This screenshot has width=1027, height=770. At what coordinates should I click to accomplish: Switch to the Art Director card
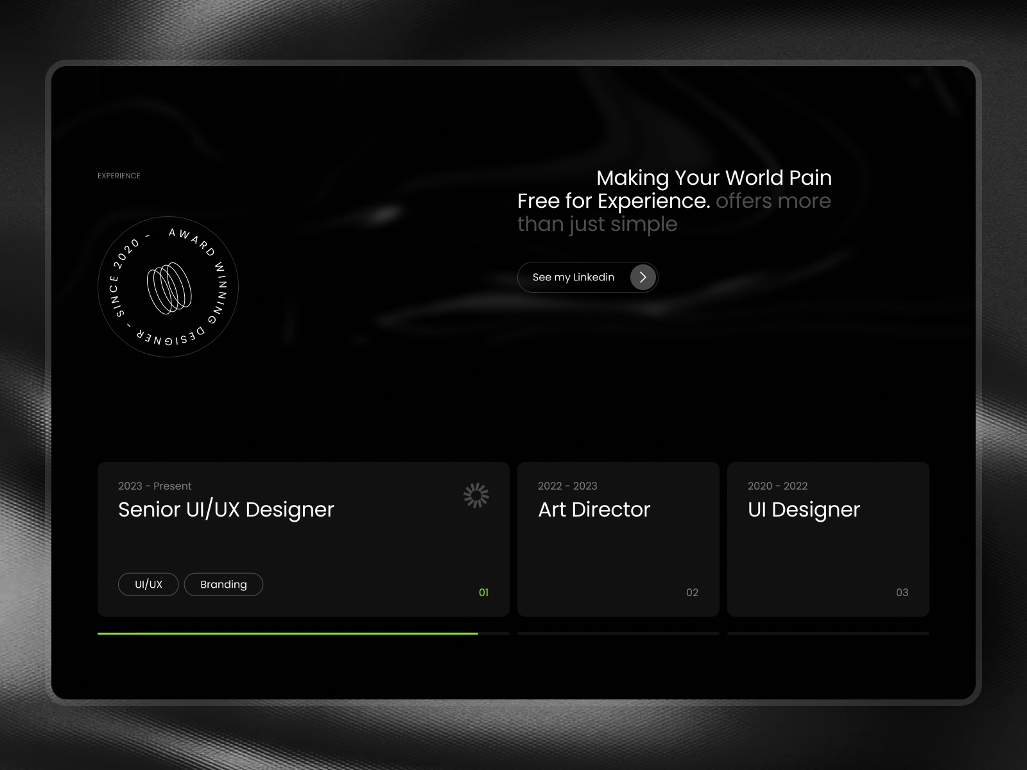pos(617,539)
